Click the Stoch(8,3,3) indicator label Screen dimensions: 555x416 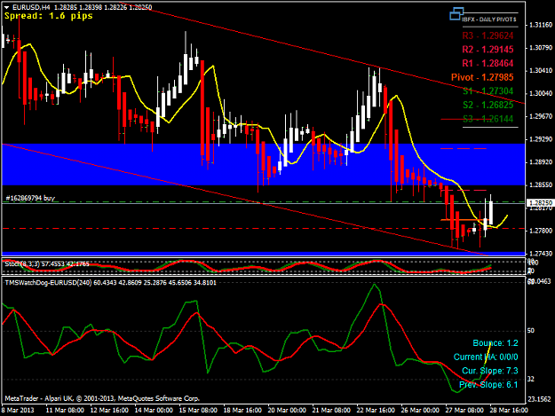pyautogui.click(x=47, y=264)
